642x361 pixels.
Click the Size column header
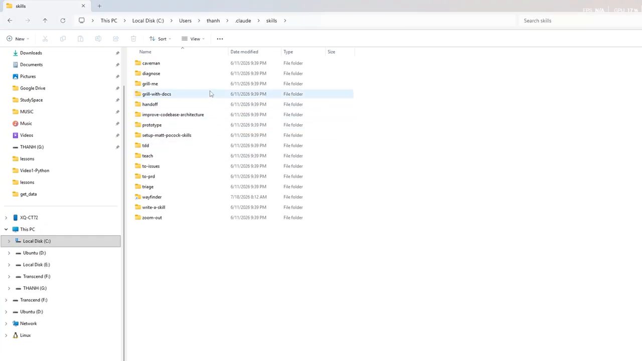pos(340,52)
